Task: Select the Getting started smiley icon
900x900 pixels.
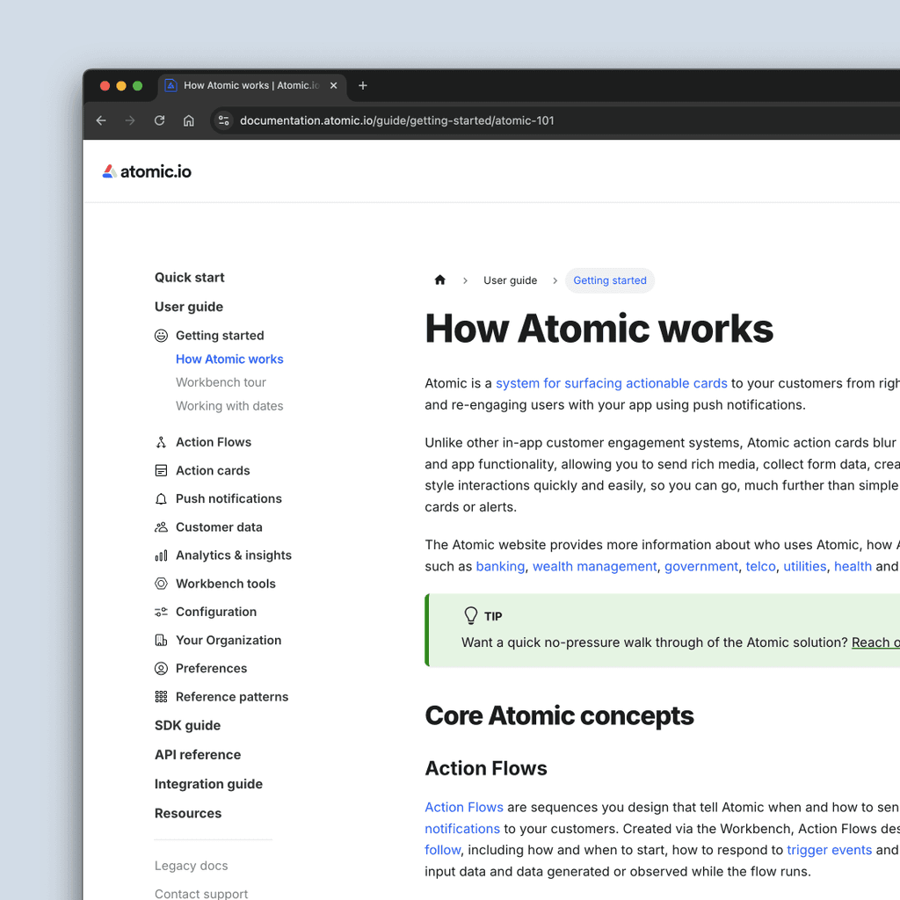Action: (x=161, y=335)
